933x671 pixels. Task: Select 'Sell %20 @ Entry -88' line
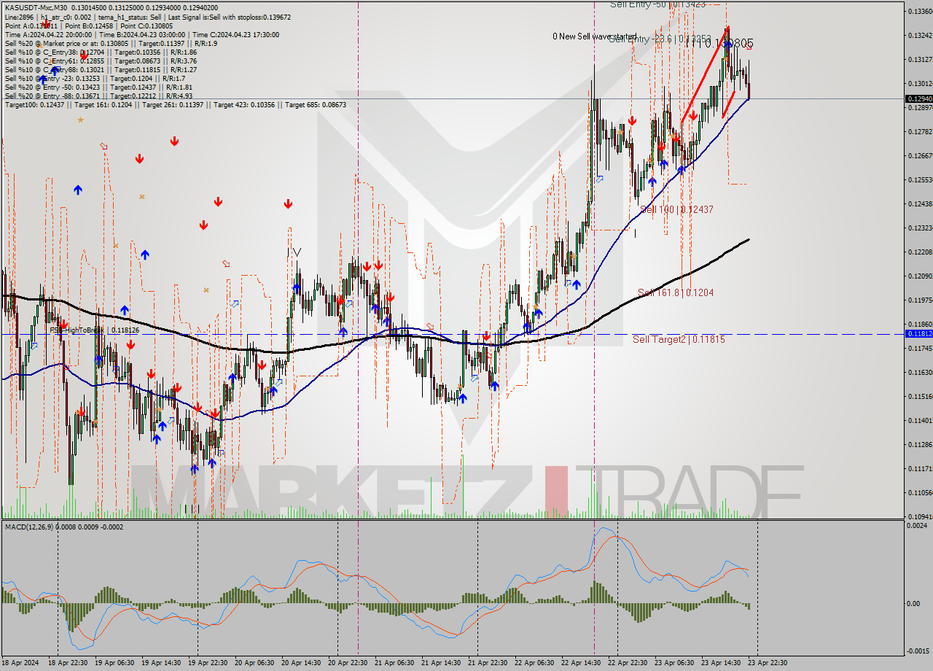(98, 96)
